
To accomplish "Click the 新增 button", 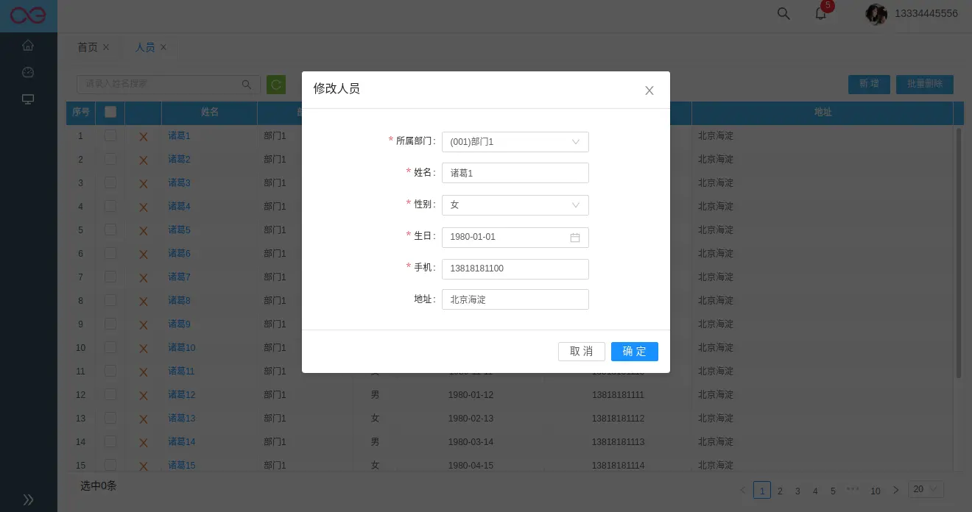I will [x=869, y=84].
